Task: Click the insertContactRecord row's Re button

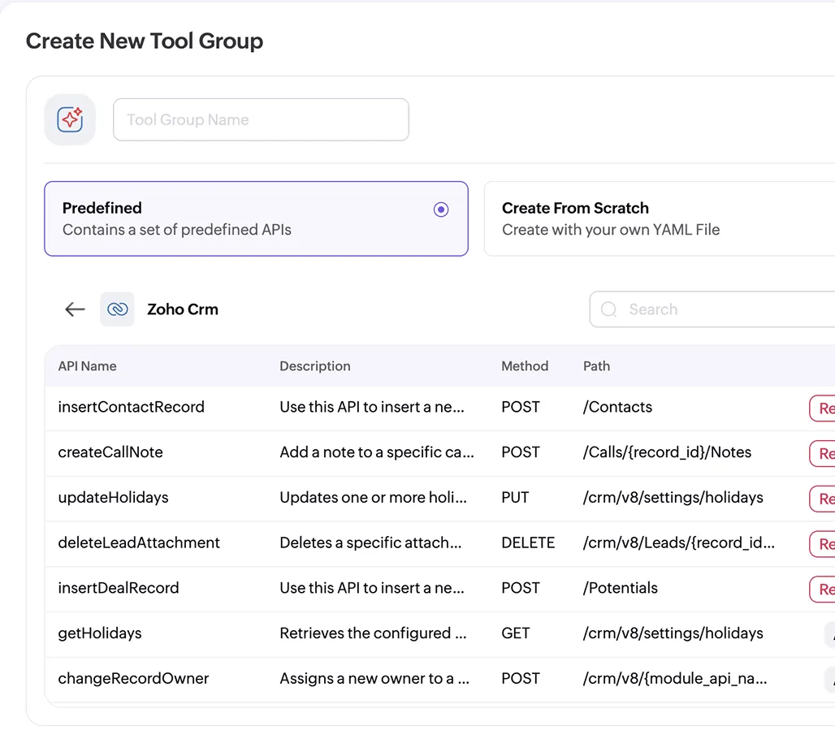Action: coord(822,408)
